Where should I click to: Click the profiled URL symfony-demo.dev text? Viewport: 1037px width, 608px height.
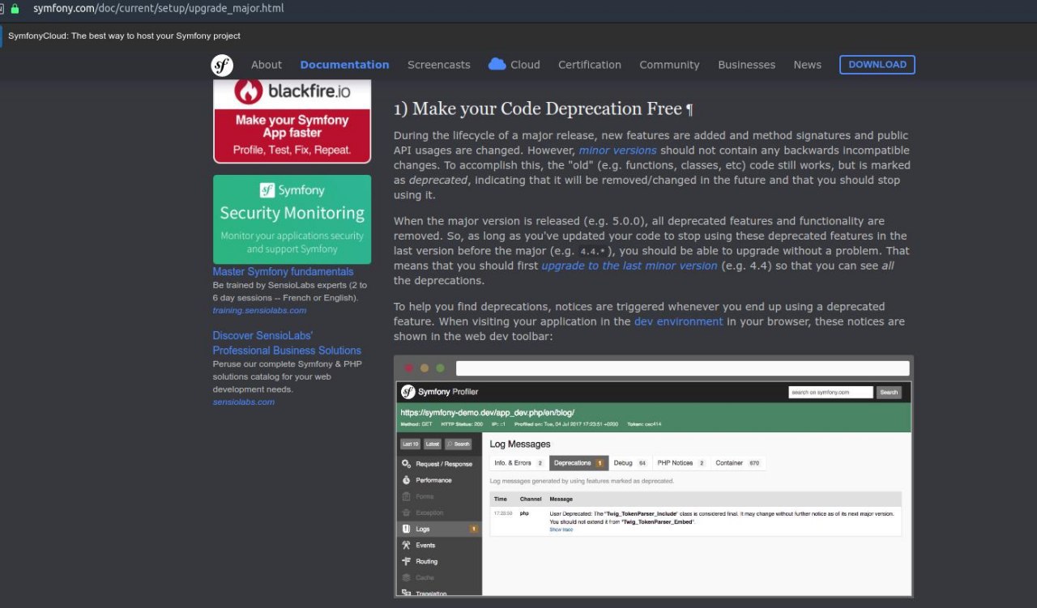click(x=488, y=413)
